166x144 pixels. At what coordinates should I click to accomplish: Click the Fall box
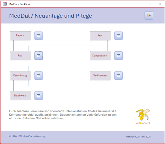click(x=20, y=56)
